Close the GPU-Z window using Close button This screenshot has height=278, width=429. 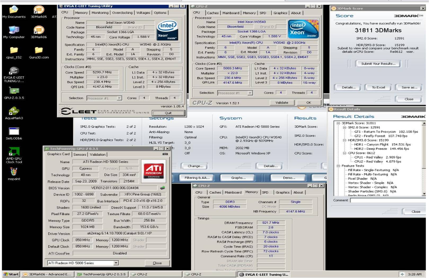[x=157, y=263]
